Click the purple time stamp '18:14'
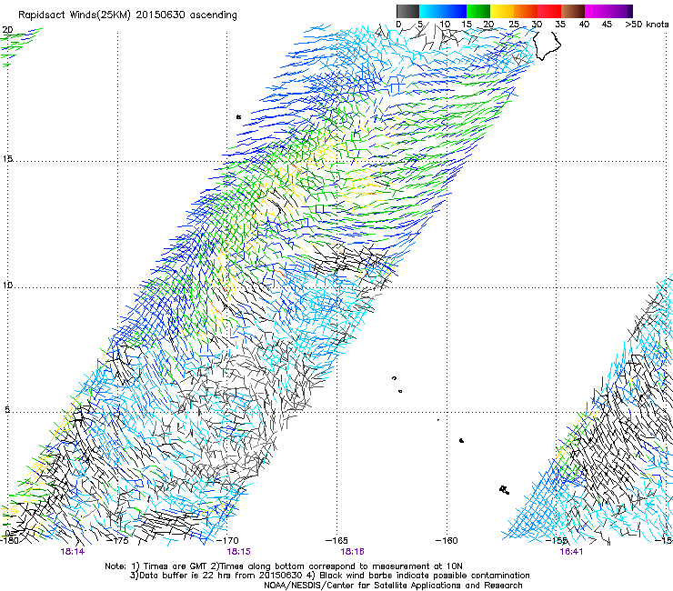Screen dimensions: 673x591 point(73,552)
